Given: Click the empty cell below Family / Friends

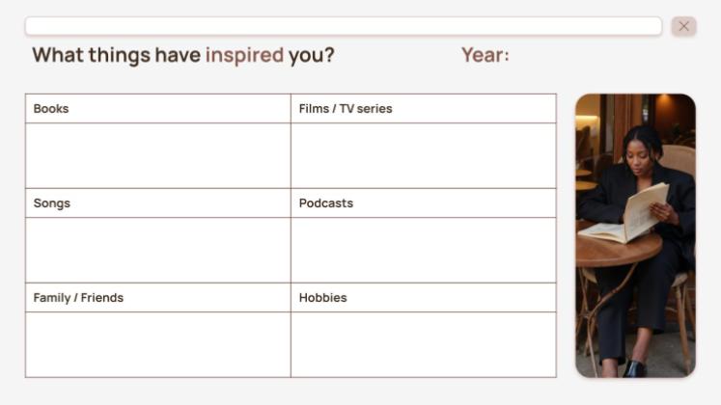Looking at the screenshot, I should coord(157,344).
